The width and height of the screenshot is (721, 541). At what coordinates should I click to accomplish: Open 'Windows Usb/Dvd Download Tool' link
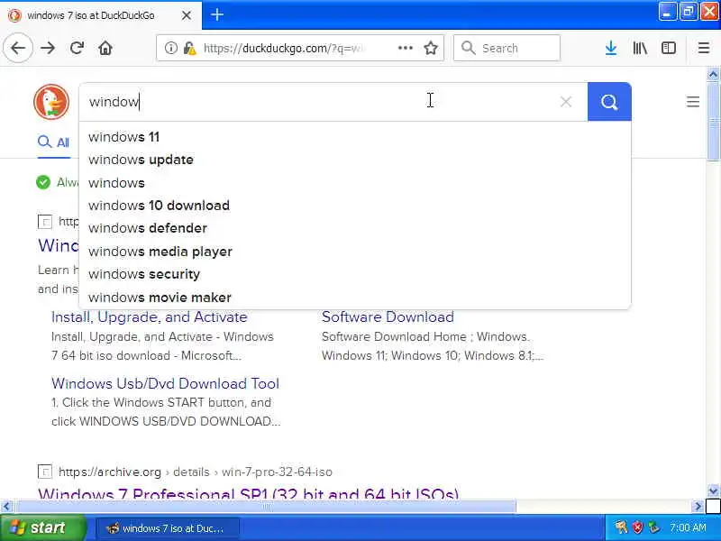[x=165, y=384]
